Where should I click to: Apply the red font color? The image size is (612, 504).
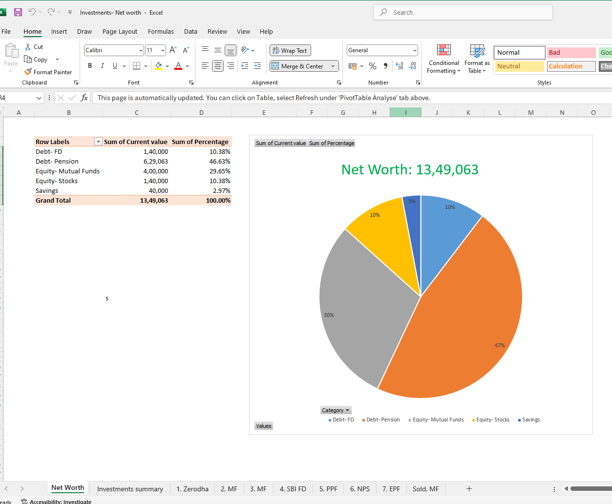(x=178, y=66)
